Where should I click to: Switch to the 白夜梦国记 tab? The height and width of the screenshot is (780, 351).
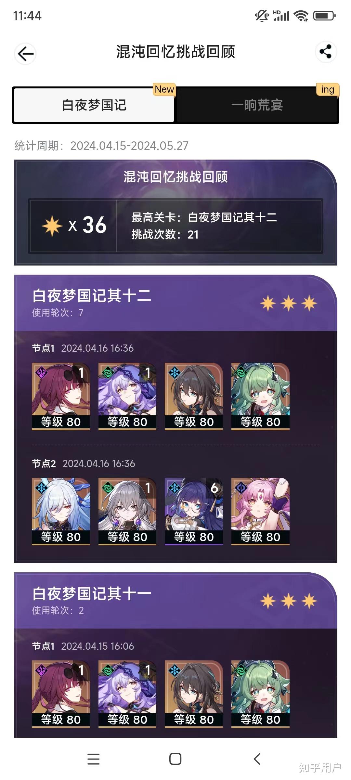pyautogui.click(x=94, y=105)
